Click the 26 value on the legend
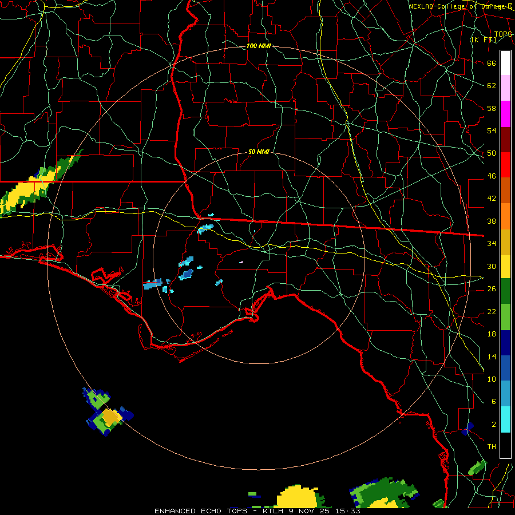This screenshot has height=515, width=515. point(492,289)
